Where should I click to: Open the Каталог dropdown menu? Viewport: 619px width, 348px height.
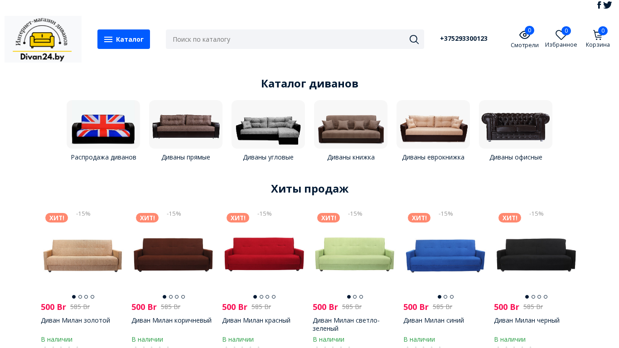(x=124, y=39)
